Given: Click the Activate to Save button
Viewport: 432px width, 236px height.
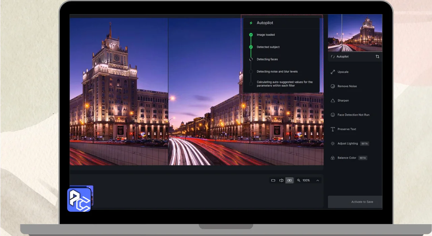Looking at the screenshot, I should tap(362, 202).
